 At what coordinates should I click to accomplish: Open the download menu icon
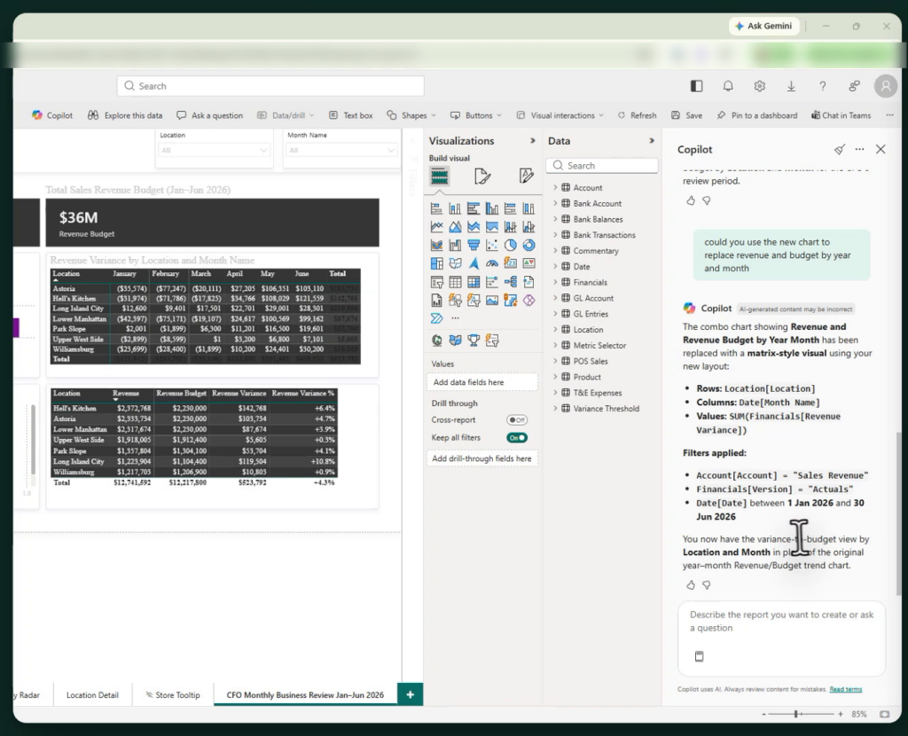coord(791,86)
